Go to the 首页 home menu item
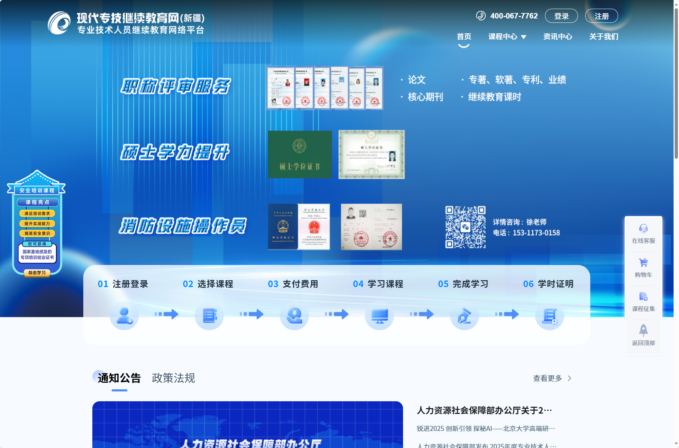679x448 pixels. coord(464,37)
